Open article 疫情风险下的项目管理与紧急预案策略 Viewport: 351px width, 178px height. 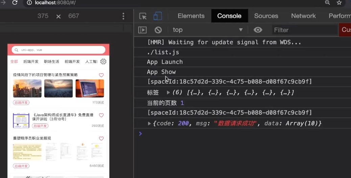(45, 75)
